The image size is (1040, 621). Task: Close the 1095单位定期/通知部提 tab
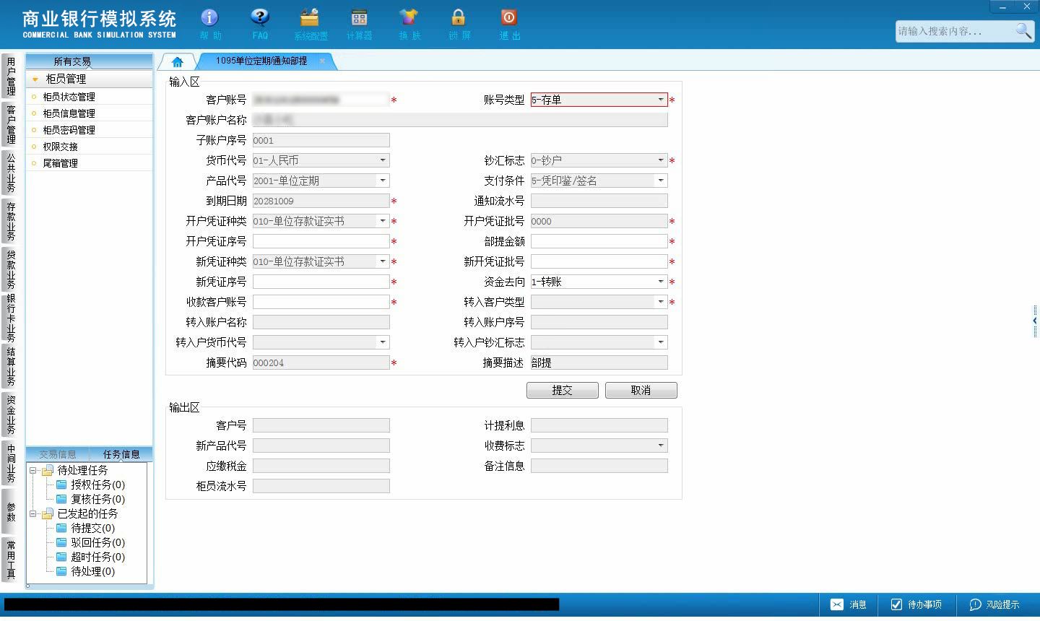(x=322, y=61)
